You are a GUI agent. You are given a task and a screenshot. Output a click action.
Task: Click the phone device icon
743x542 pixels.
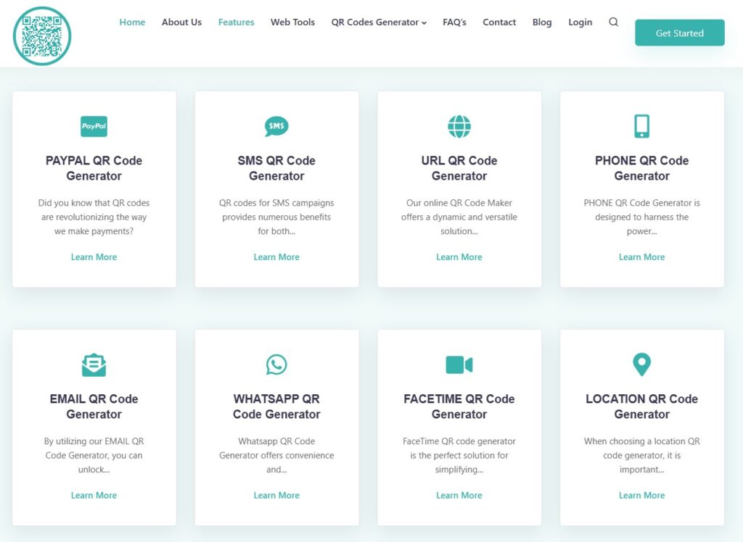click(641, 126)
